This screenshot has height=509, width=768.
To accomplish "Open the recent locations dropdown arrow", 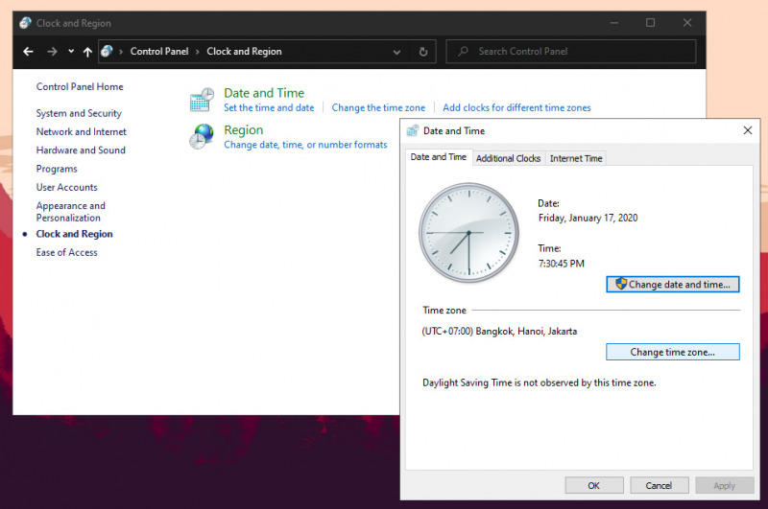I will 71,52.
